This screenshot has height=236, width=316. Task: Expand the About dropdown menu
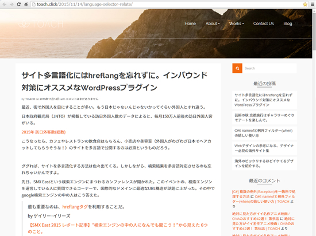click(x=213, y=23)
